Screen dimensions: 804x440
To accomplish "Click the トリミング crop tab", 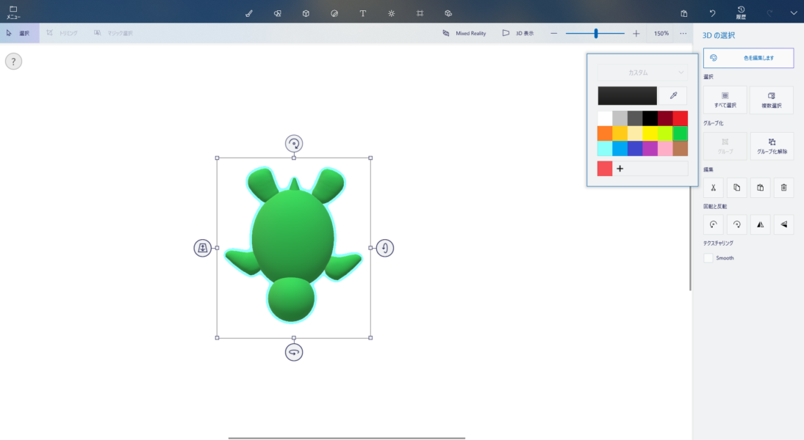I will (62, 33).
